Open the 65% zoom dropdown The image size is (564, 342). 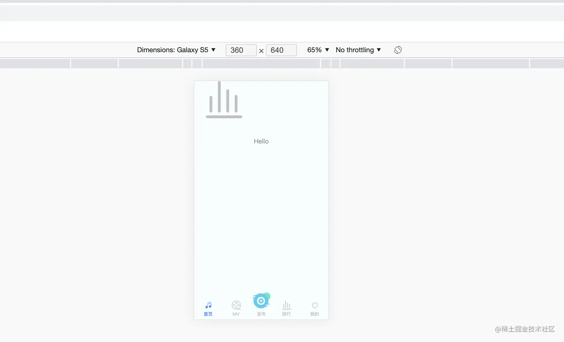pyautogui.click(x=318, y=50)
